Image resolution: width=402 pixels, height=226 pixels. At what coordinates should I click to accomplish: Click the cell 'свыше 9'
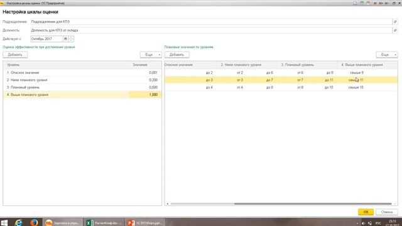pos(357,73)
